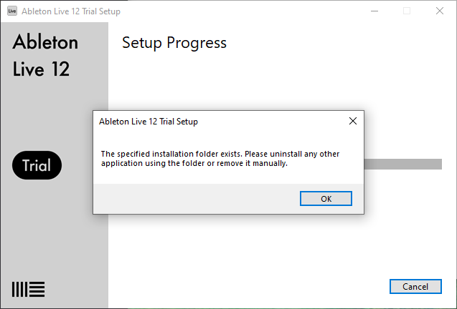Image resolution: width=457 pixels, height=309 pixels.
Task: Minimize the setup window
Action: coord(374,11)
